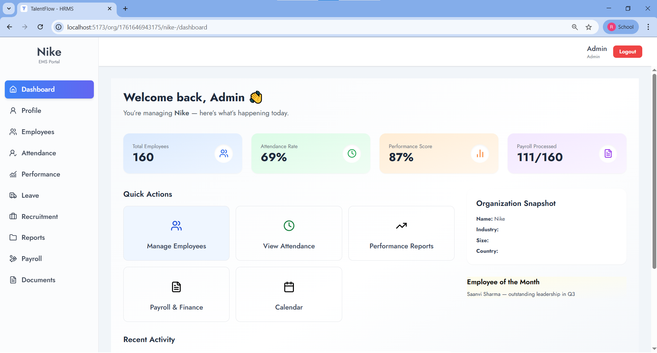Go back using the browser back arrow
The image size is (657, 353).
click(x=10, y=27)
